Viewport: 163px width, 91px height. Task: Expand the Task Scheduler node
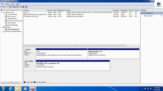[x=4, y=14]
